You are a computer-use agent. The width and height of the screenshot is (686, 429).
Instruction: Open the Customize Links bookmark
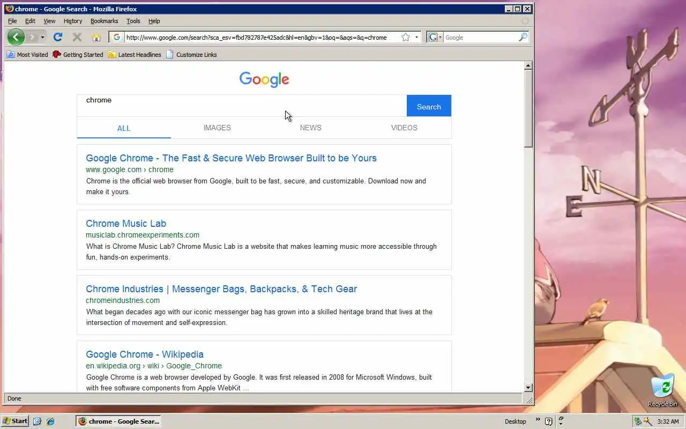pos(191,55)
